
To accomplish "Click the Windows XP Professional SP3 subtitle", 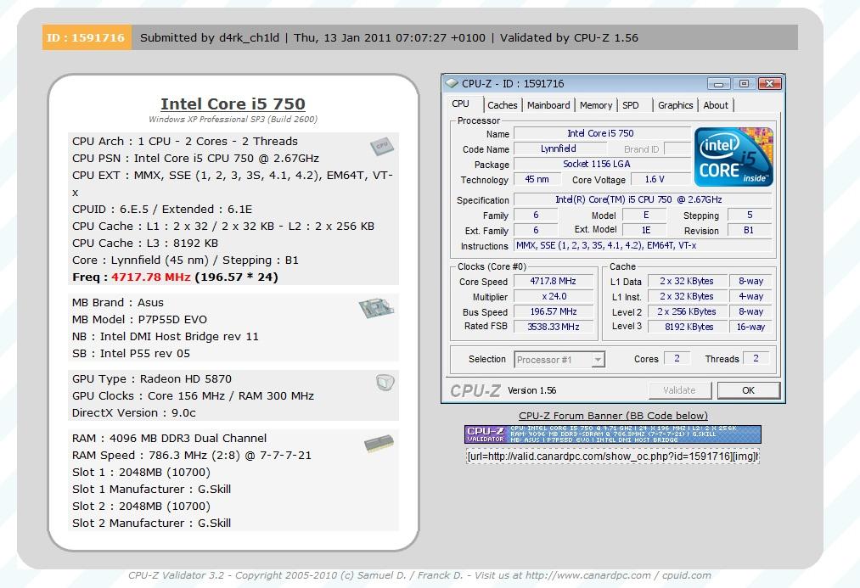I will [233, 120].
